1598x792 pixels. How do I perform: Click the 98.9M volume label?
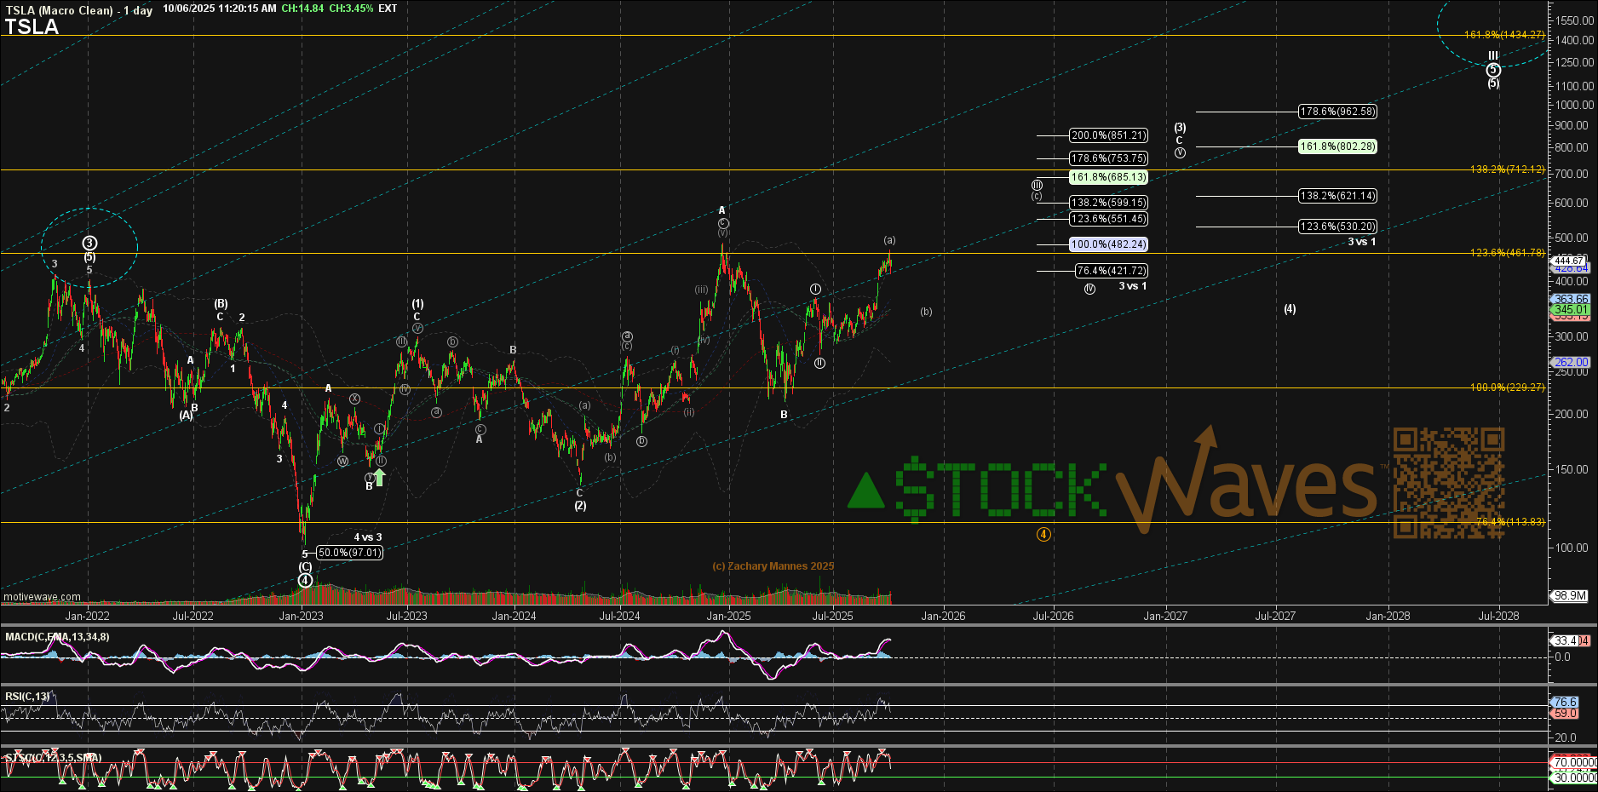[1569, 596]
